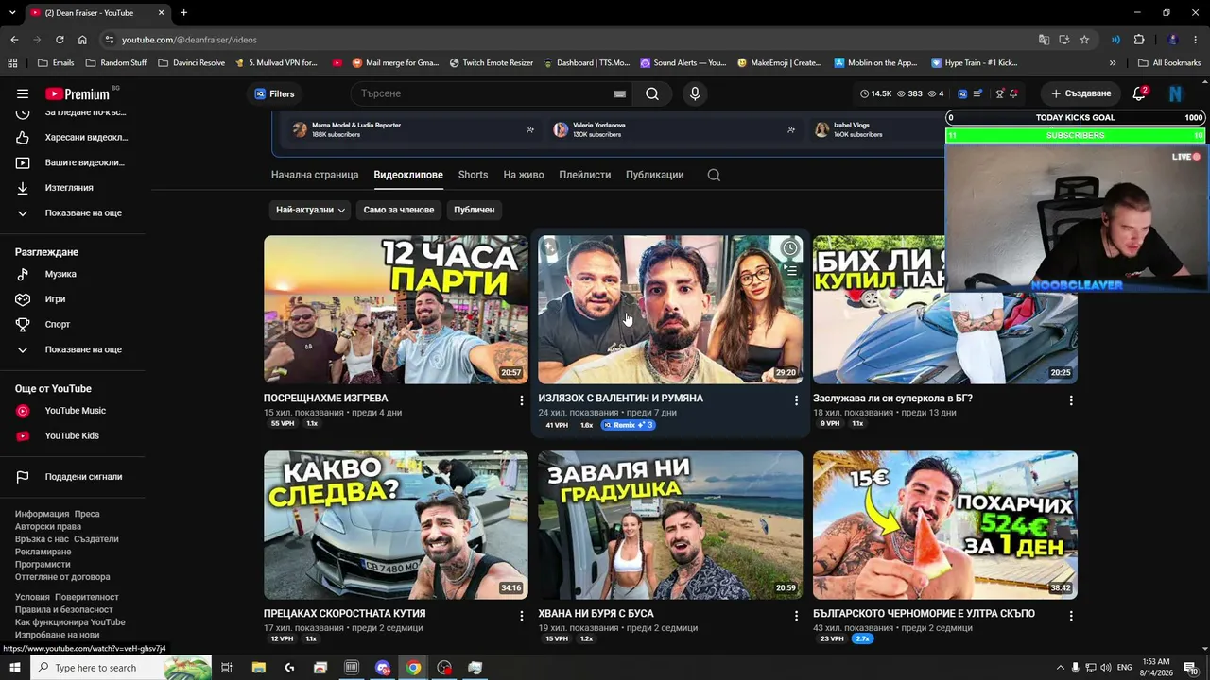Image resolution: width=1210 pixels, height=680 pixels.
Task: Subscribe to Valerie Yordanova channel suggestion
Action: 791,129
